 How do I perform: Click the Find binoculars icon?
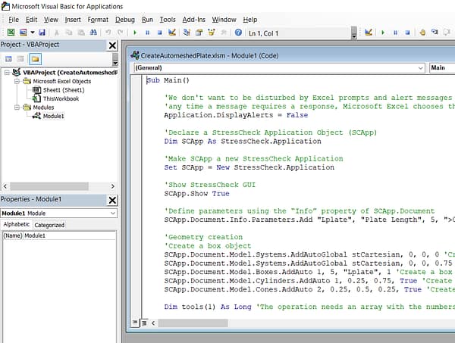click(x=95, y=33)
